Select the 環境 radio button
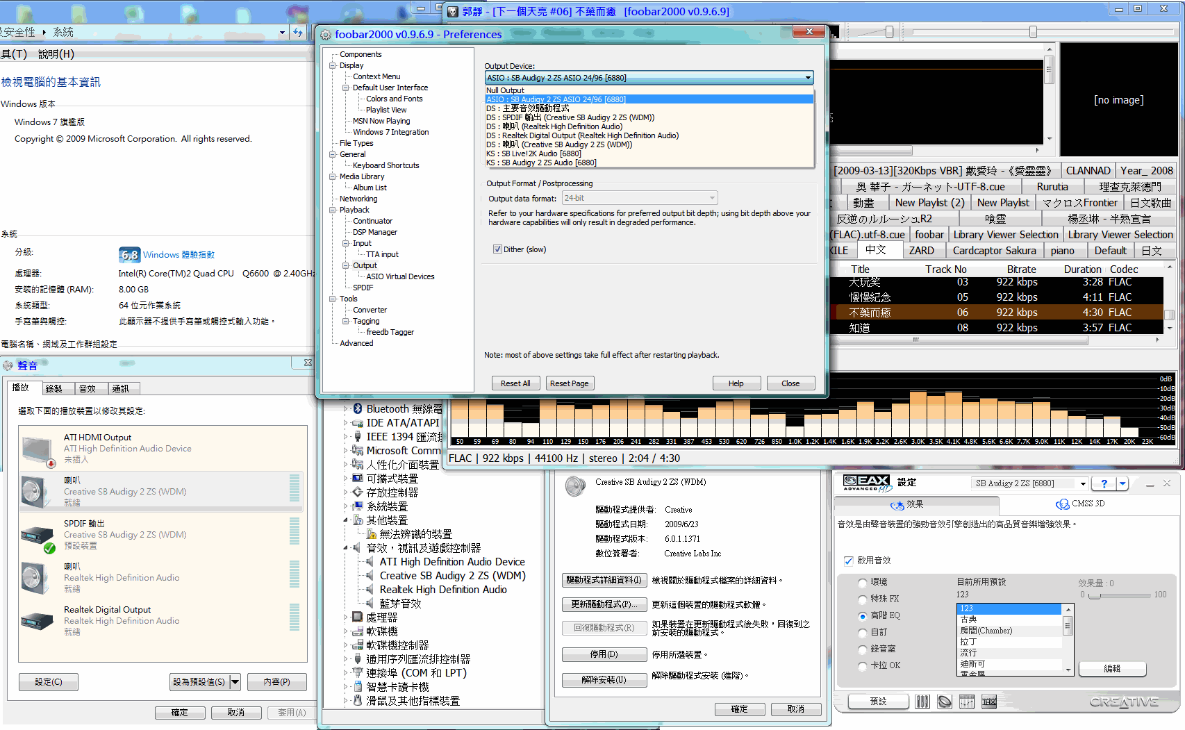Image resolution: width=1185 pixels, height=730 pixels. (x=863, y=583)
